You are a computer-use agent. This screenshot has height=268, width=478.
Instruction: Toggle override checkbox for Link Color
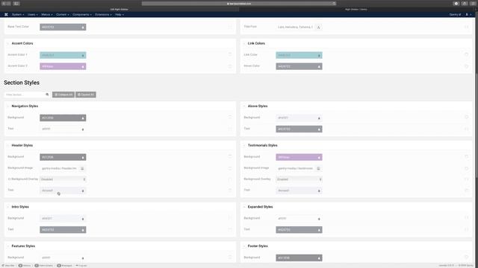[x=466, y=54]
